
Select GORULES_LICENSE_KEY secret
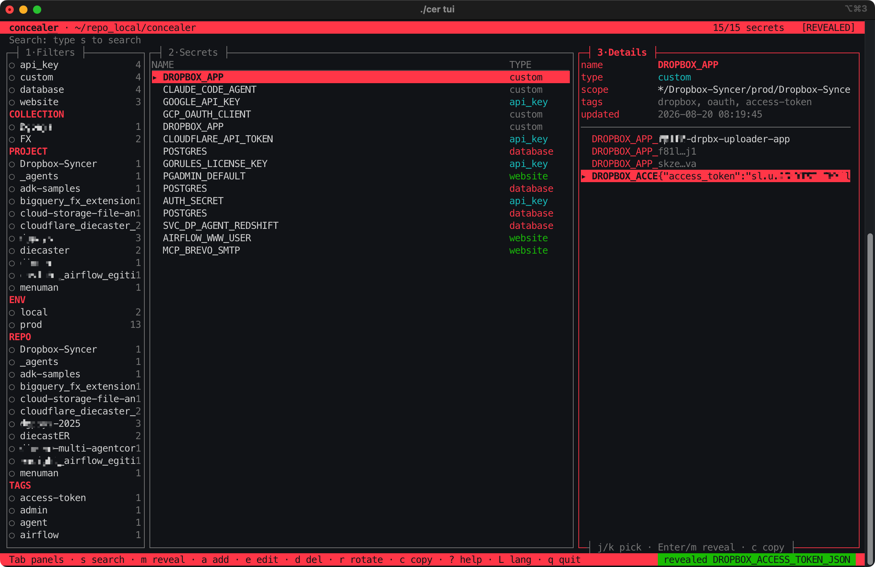pyautogui.click(x=360, y=164)
